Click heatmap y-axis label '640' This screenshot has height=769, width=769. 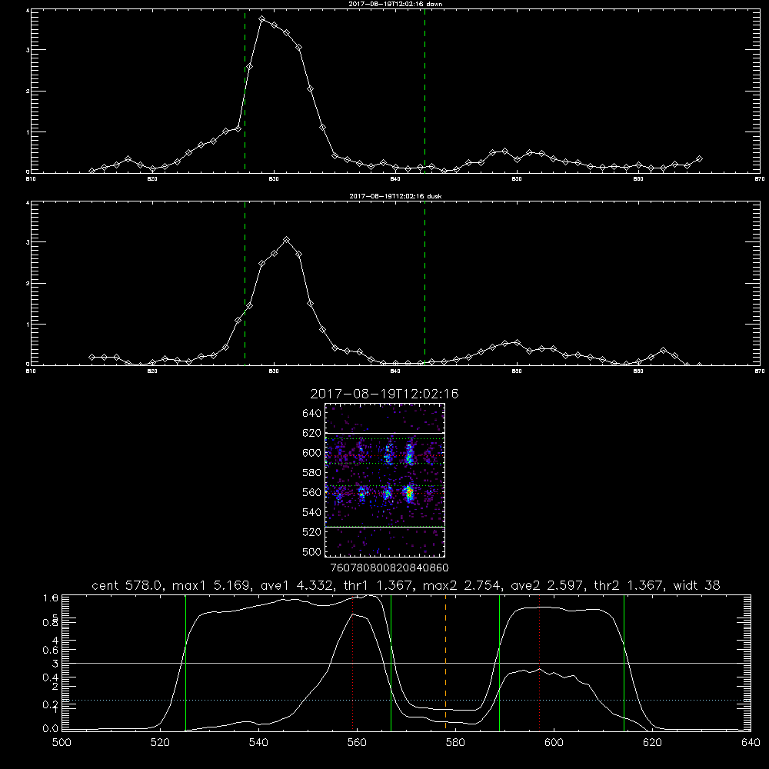tap(312, 414)
